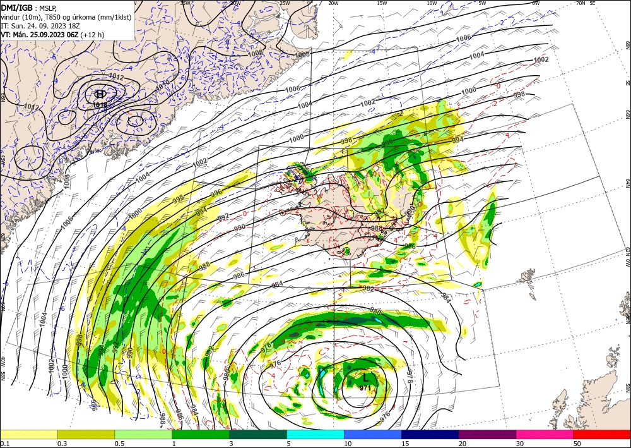
Task: Click the 'vindur (10m), T850 og úrkoma' line
Action: click(x=66, y=17)
